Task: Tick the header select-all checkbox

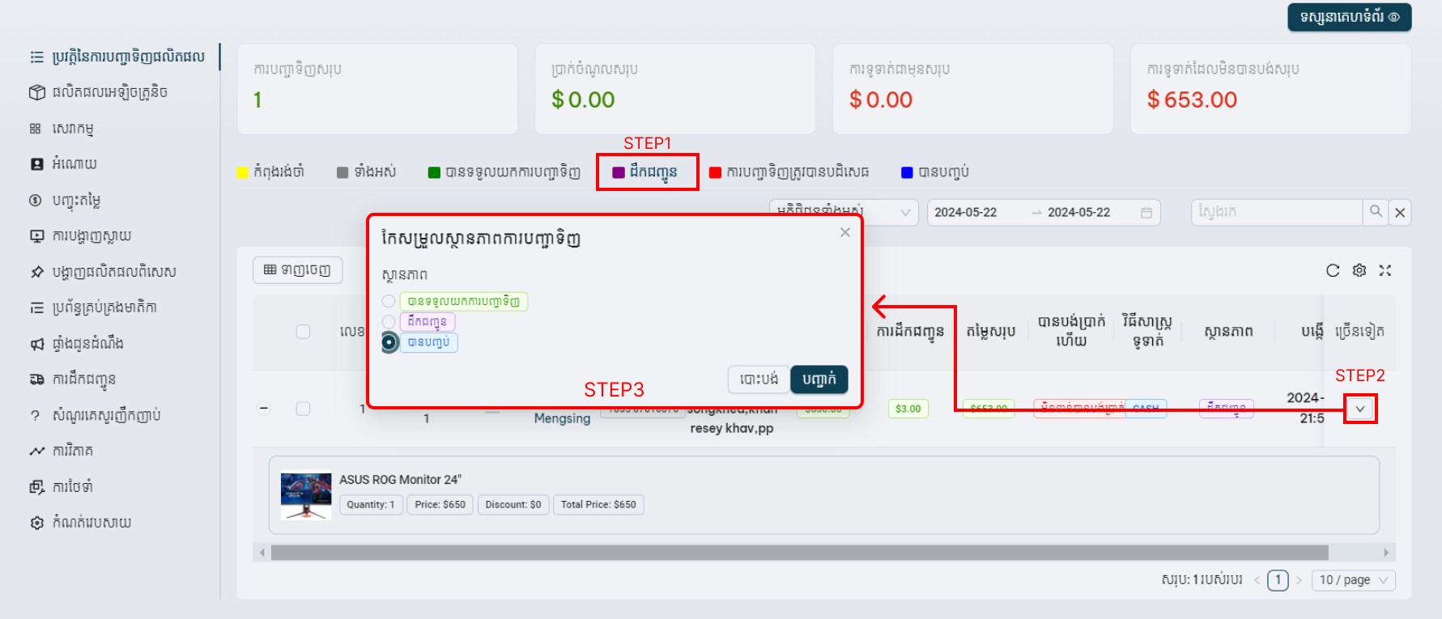Action: [303, 332]
